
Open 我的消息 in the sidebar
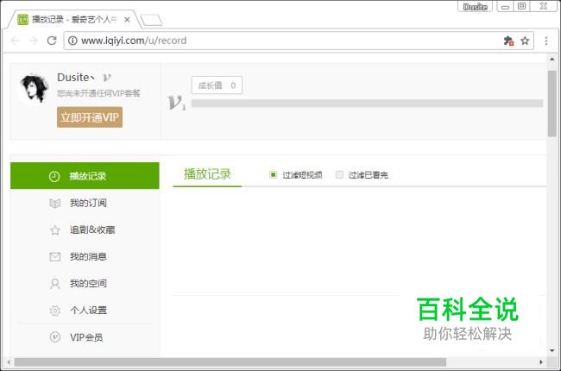point(85,256)
